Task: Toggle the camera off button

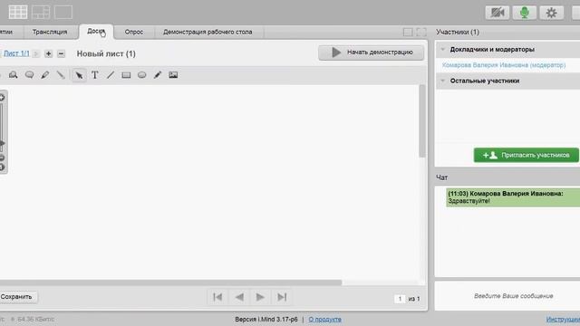Action: (498, 13)
